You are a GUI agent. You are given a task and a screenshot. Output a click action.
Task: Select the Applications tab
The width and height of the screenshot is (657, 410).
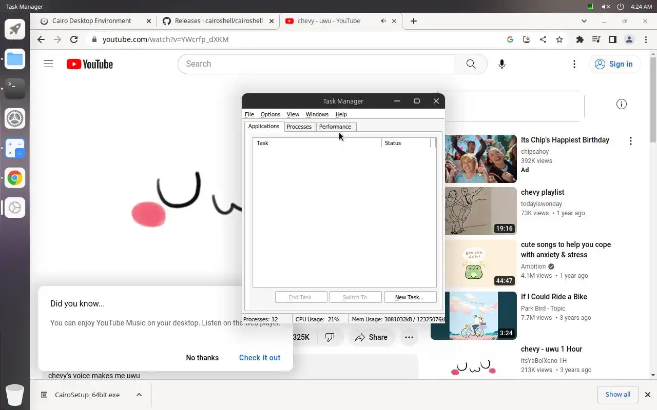(264, 126)
